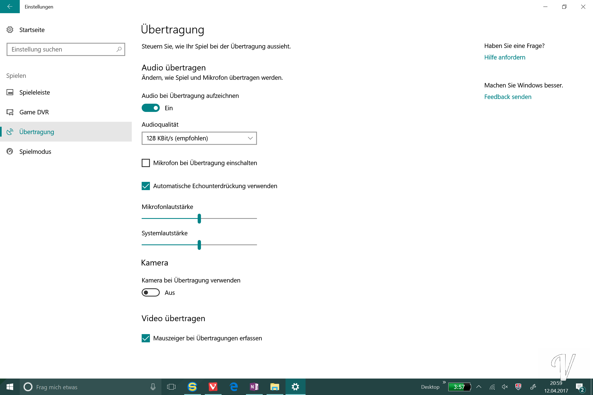Screen dimensions: 593x395
Task: Expand hidden system tray icons chevron
Action: pos(479,387)
